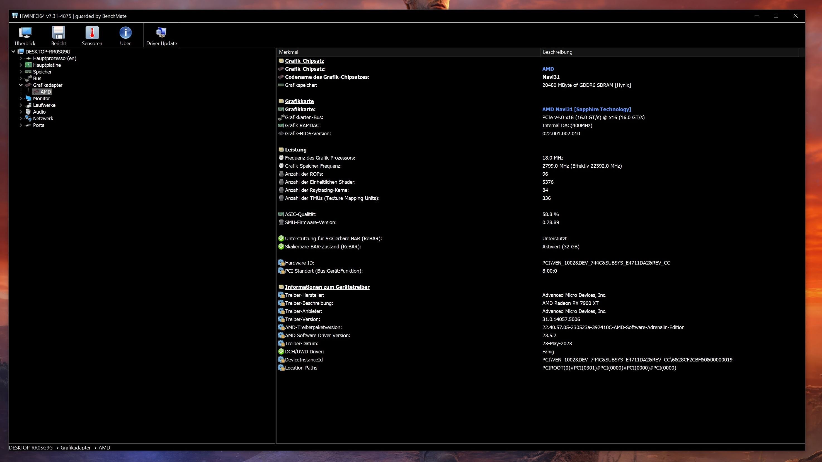Click the Monitor tree icon
The image size is (822, 462).
click(x=28, y=99)
